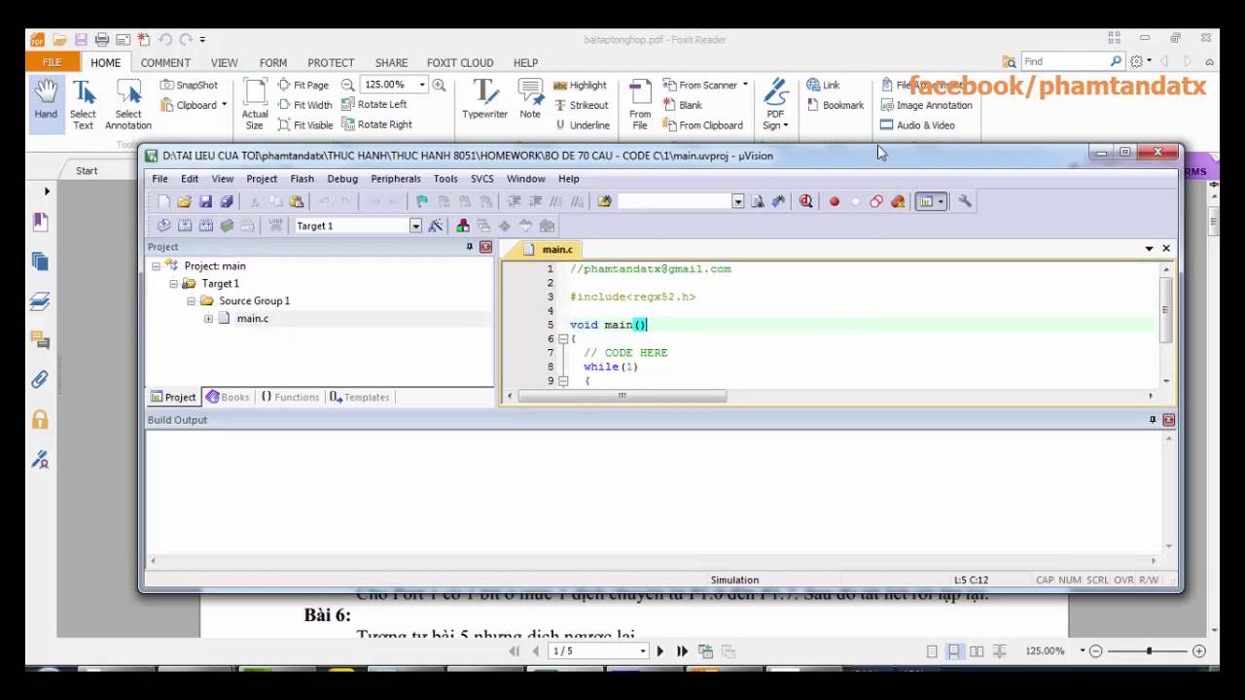Image resolution: width=1245 pixels, height=700 pixels.
Task: Open Clipboard dropdown in Foxit ribbon
Action: pyautogui.click(x=224, y=105)
